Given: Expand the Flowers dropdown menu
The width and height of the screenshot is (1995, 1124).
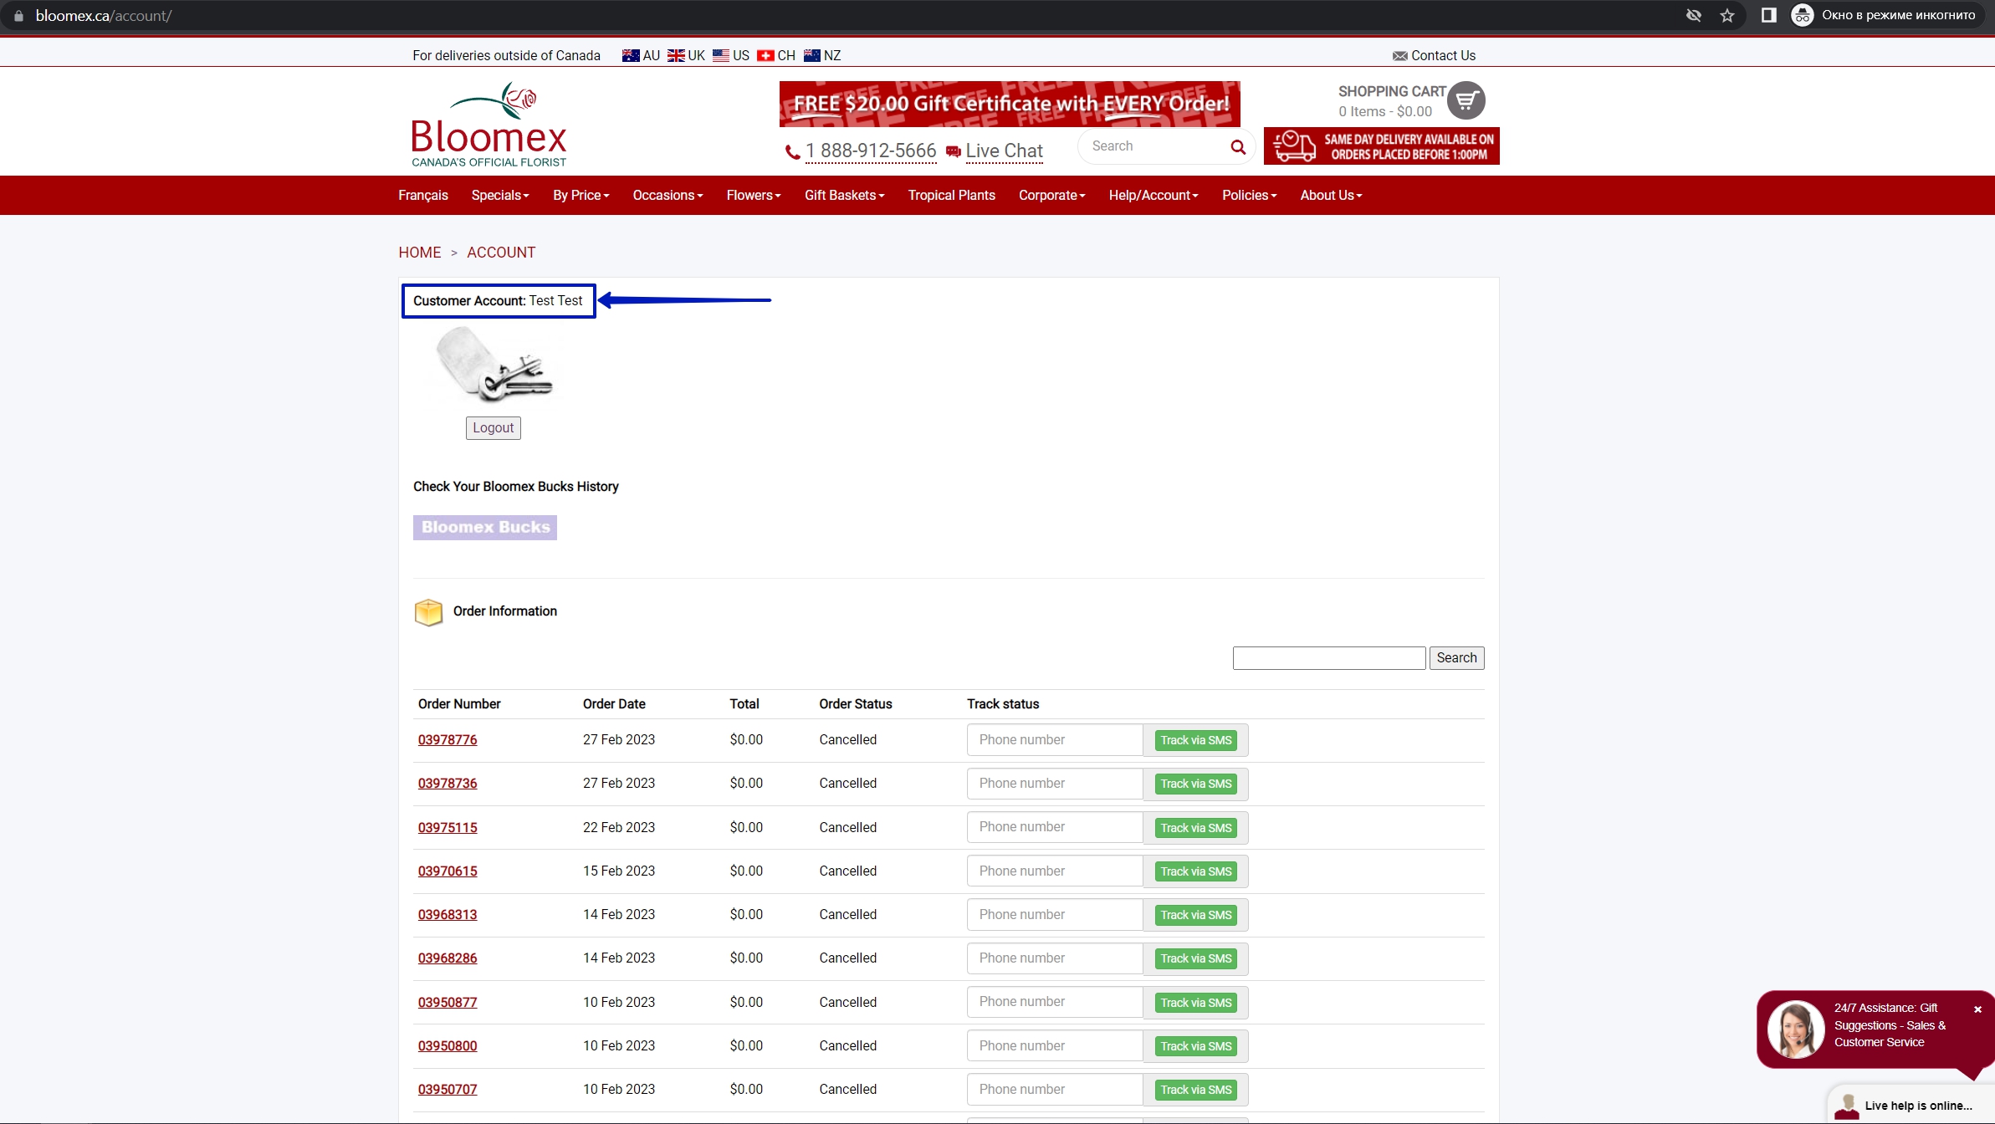Looking at the screenshot, I should (x=753, y=196).
